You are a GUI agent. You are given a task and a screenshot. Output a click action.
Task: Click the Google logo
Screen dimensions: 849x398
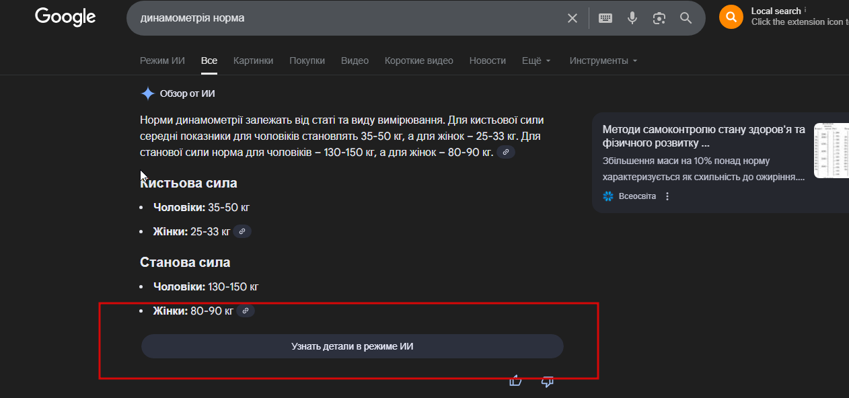pos(65,17)
